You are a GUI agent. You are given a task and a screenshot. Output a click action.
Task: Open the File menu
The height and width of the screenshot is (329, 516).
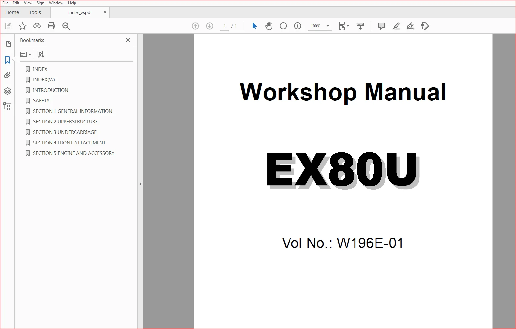pos(5,3)
